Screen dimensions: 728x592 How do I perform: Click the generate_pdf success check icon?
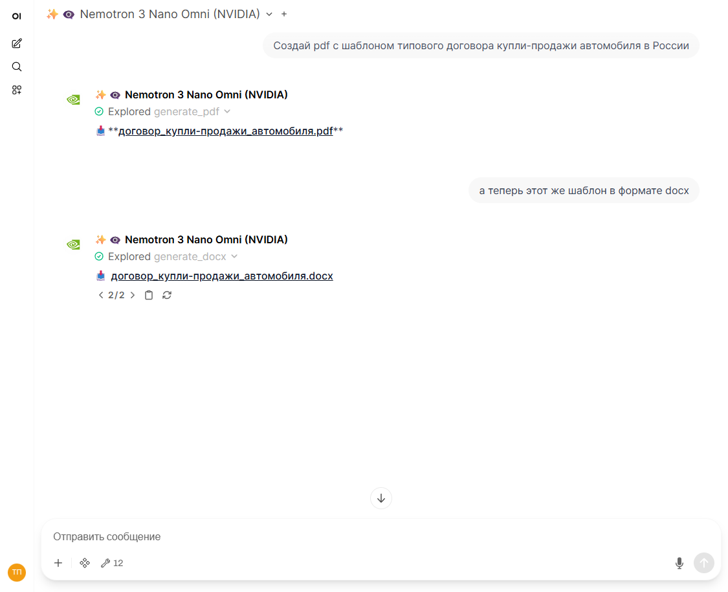[99, 111]
